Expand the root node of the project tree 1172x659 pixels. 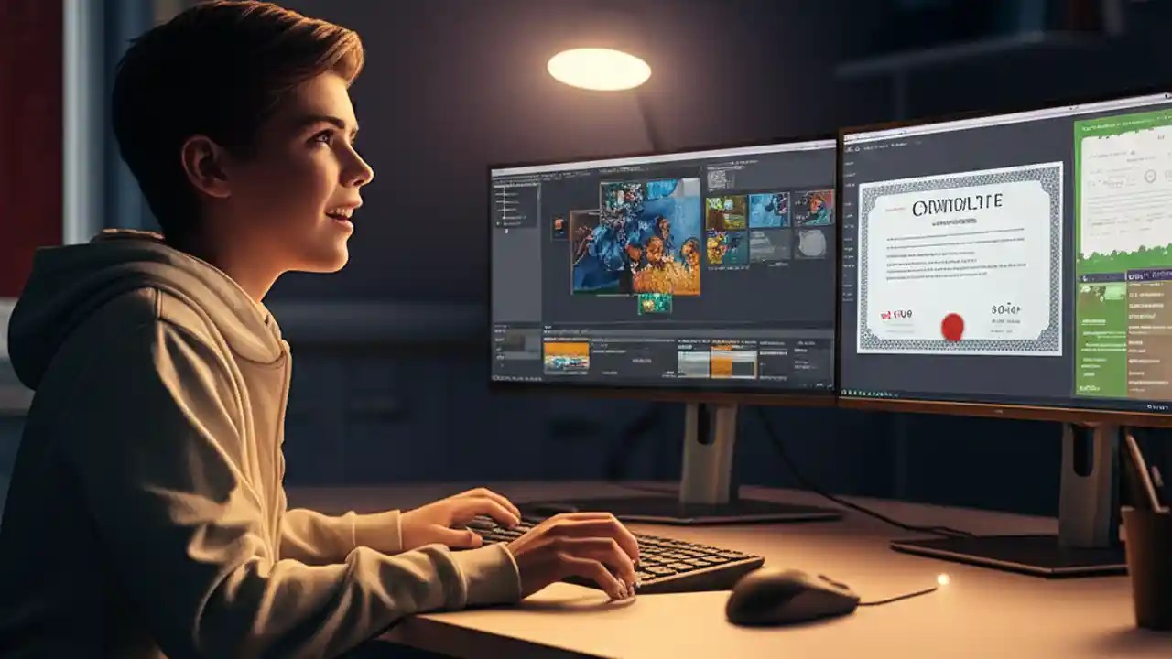(x=497, y=186)
